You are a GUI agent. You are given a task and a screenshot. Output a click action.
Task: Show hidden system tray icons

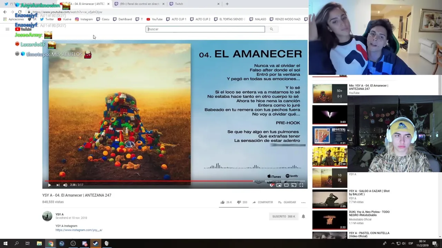pyautogui.click(x=393, y=244)
